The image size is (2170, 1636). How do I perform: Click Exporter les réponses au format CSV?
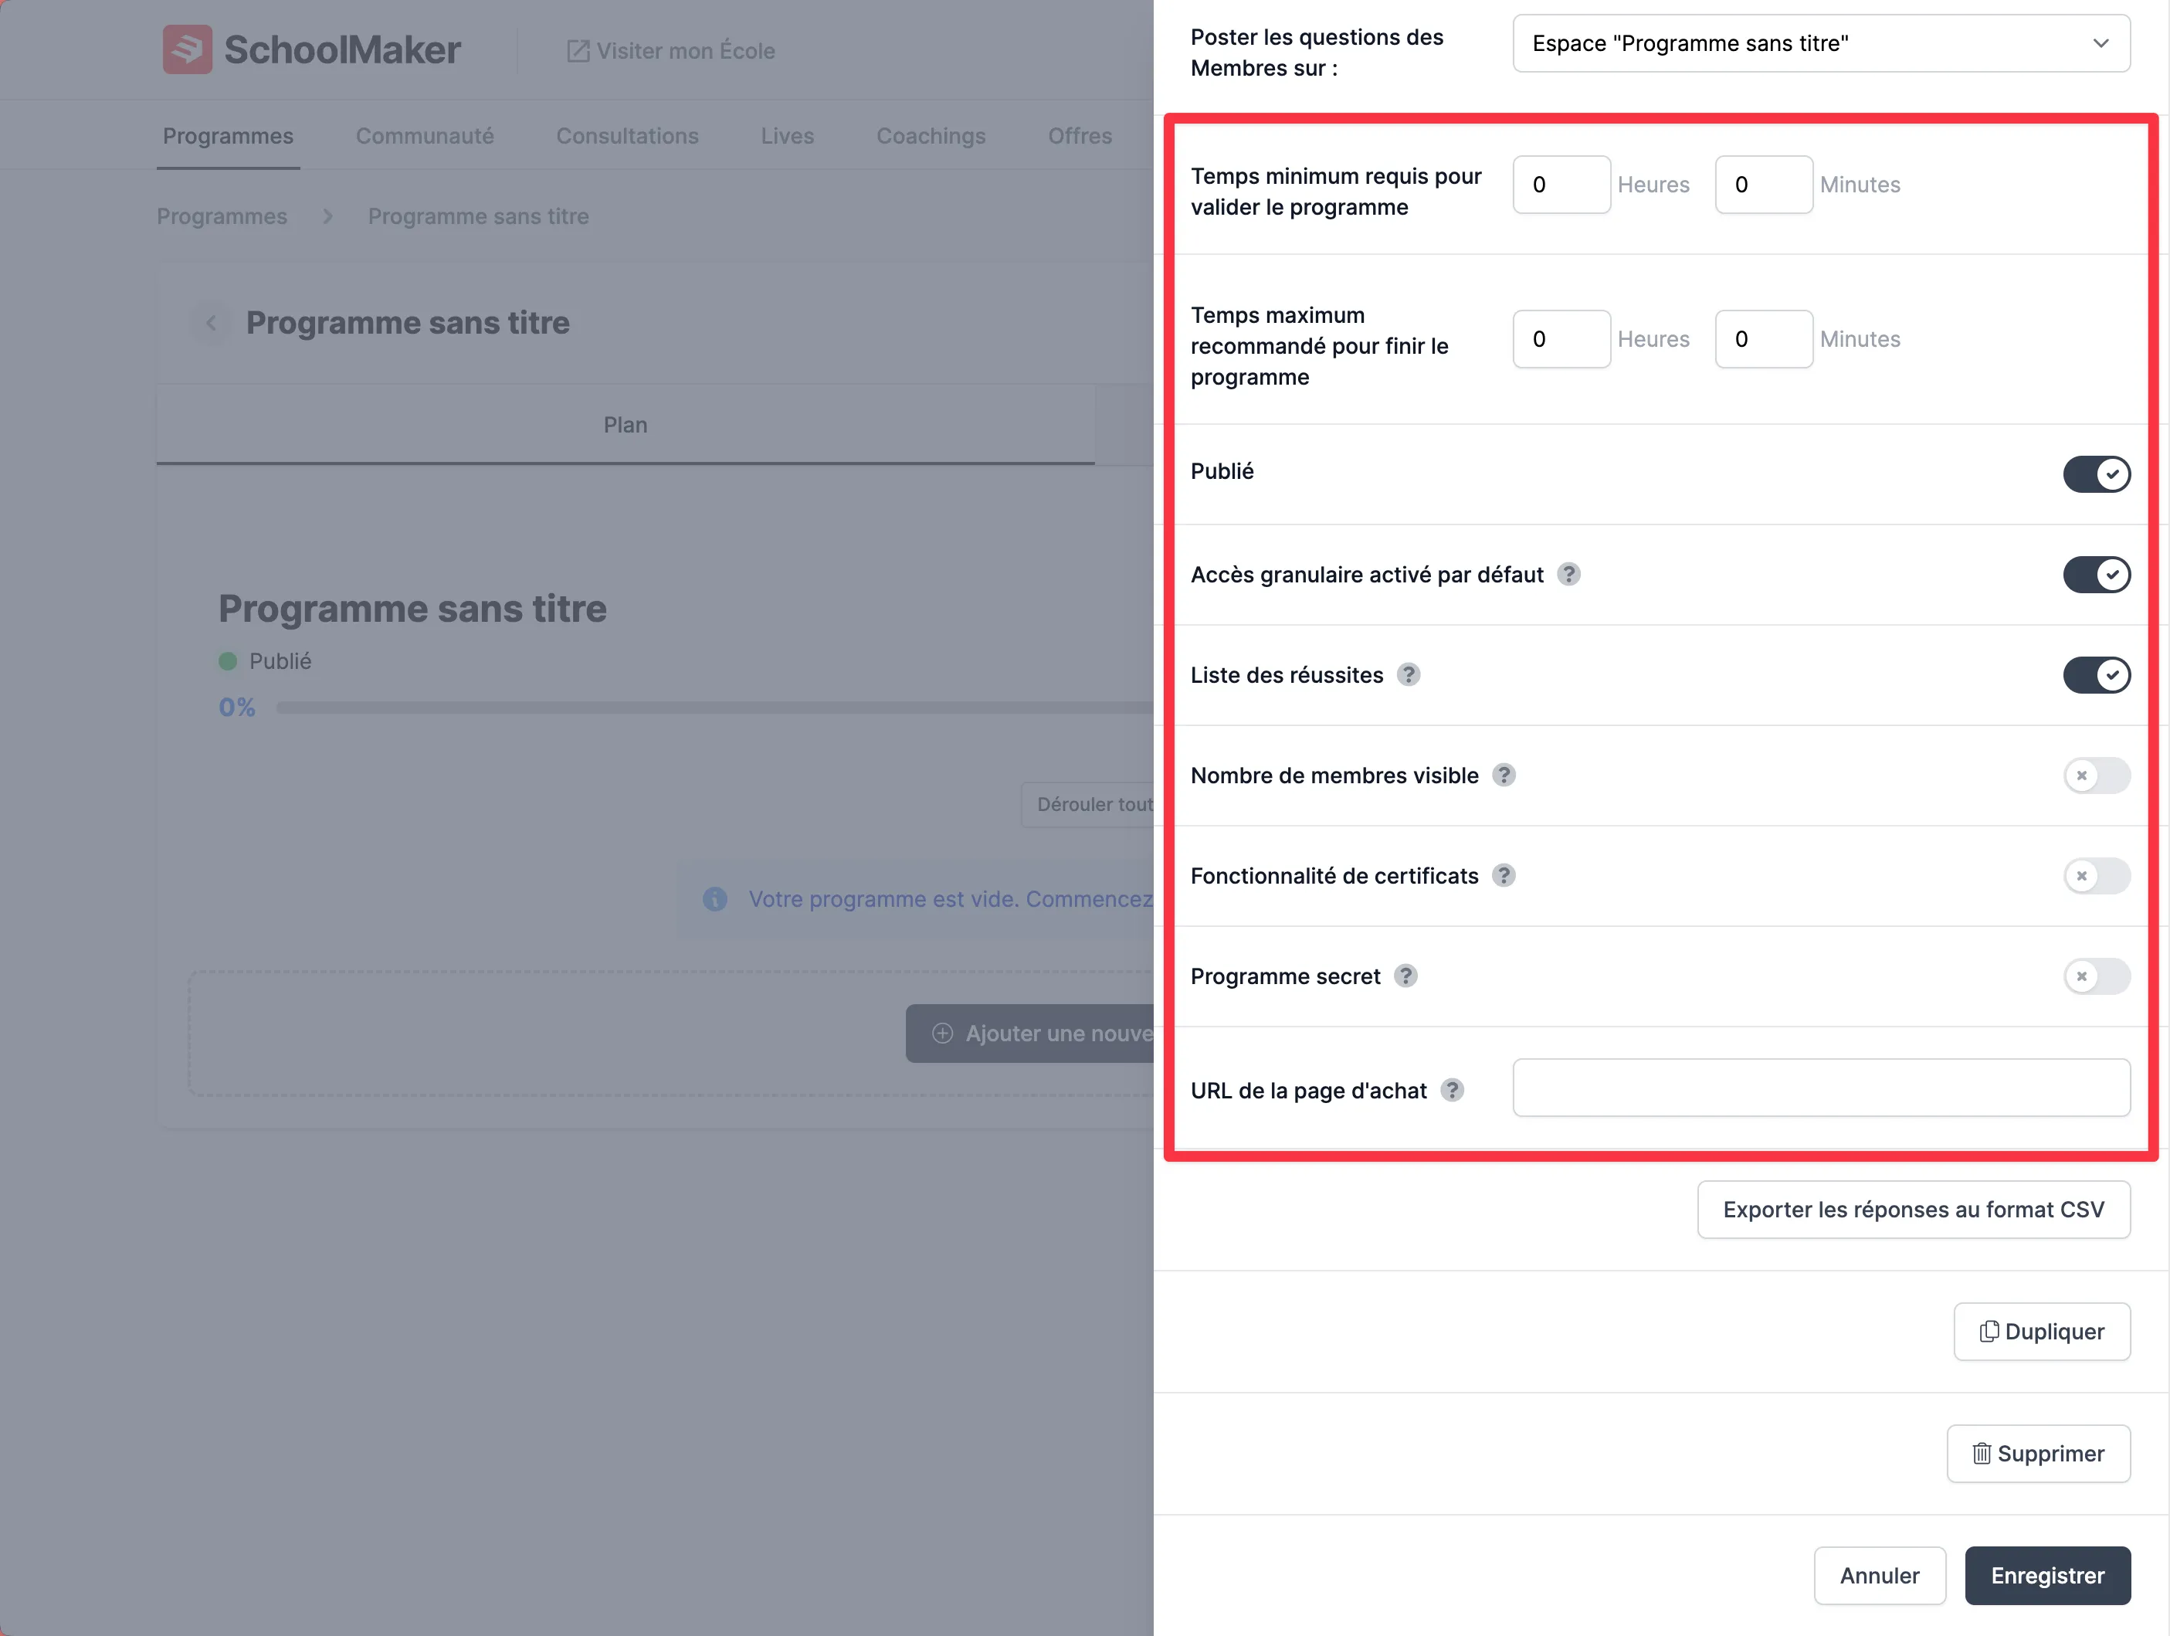[x=1913, y=1209]
